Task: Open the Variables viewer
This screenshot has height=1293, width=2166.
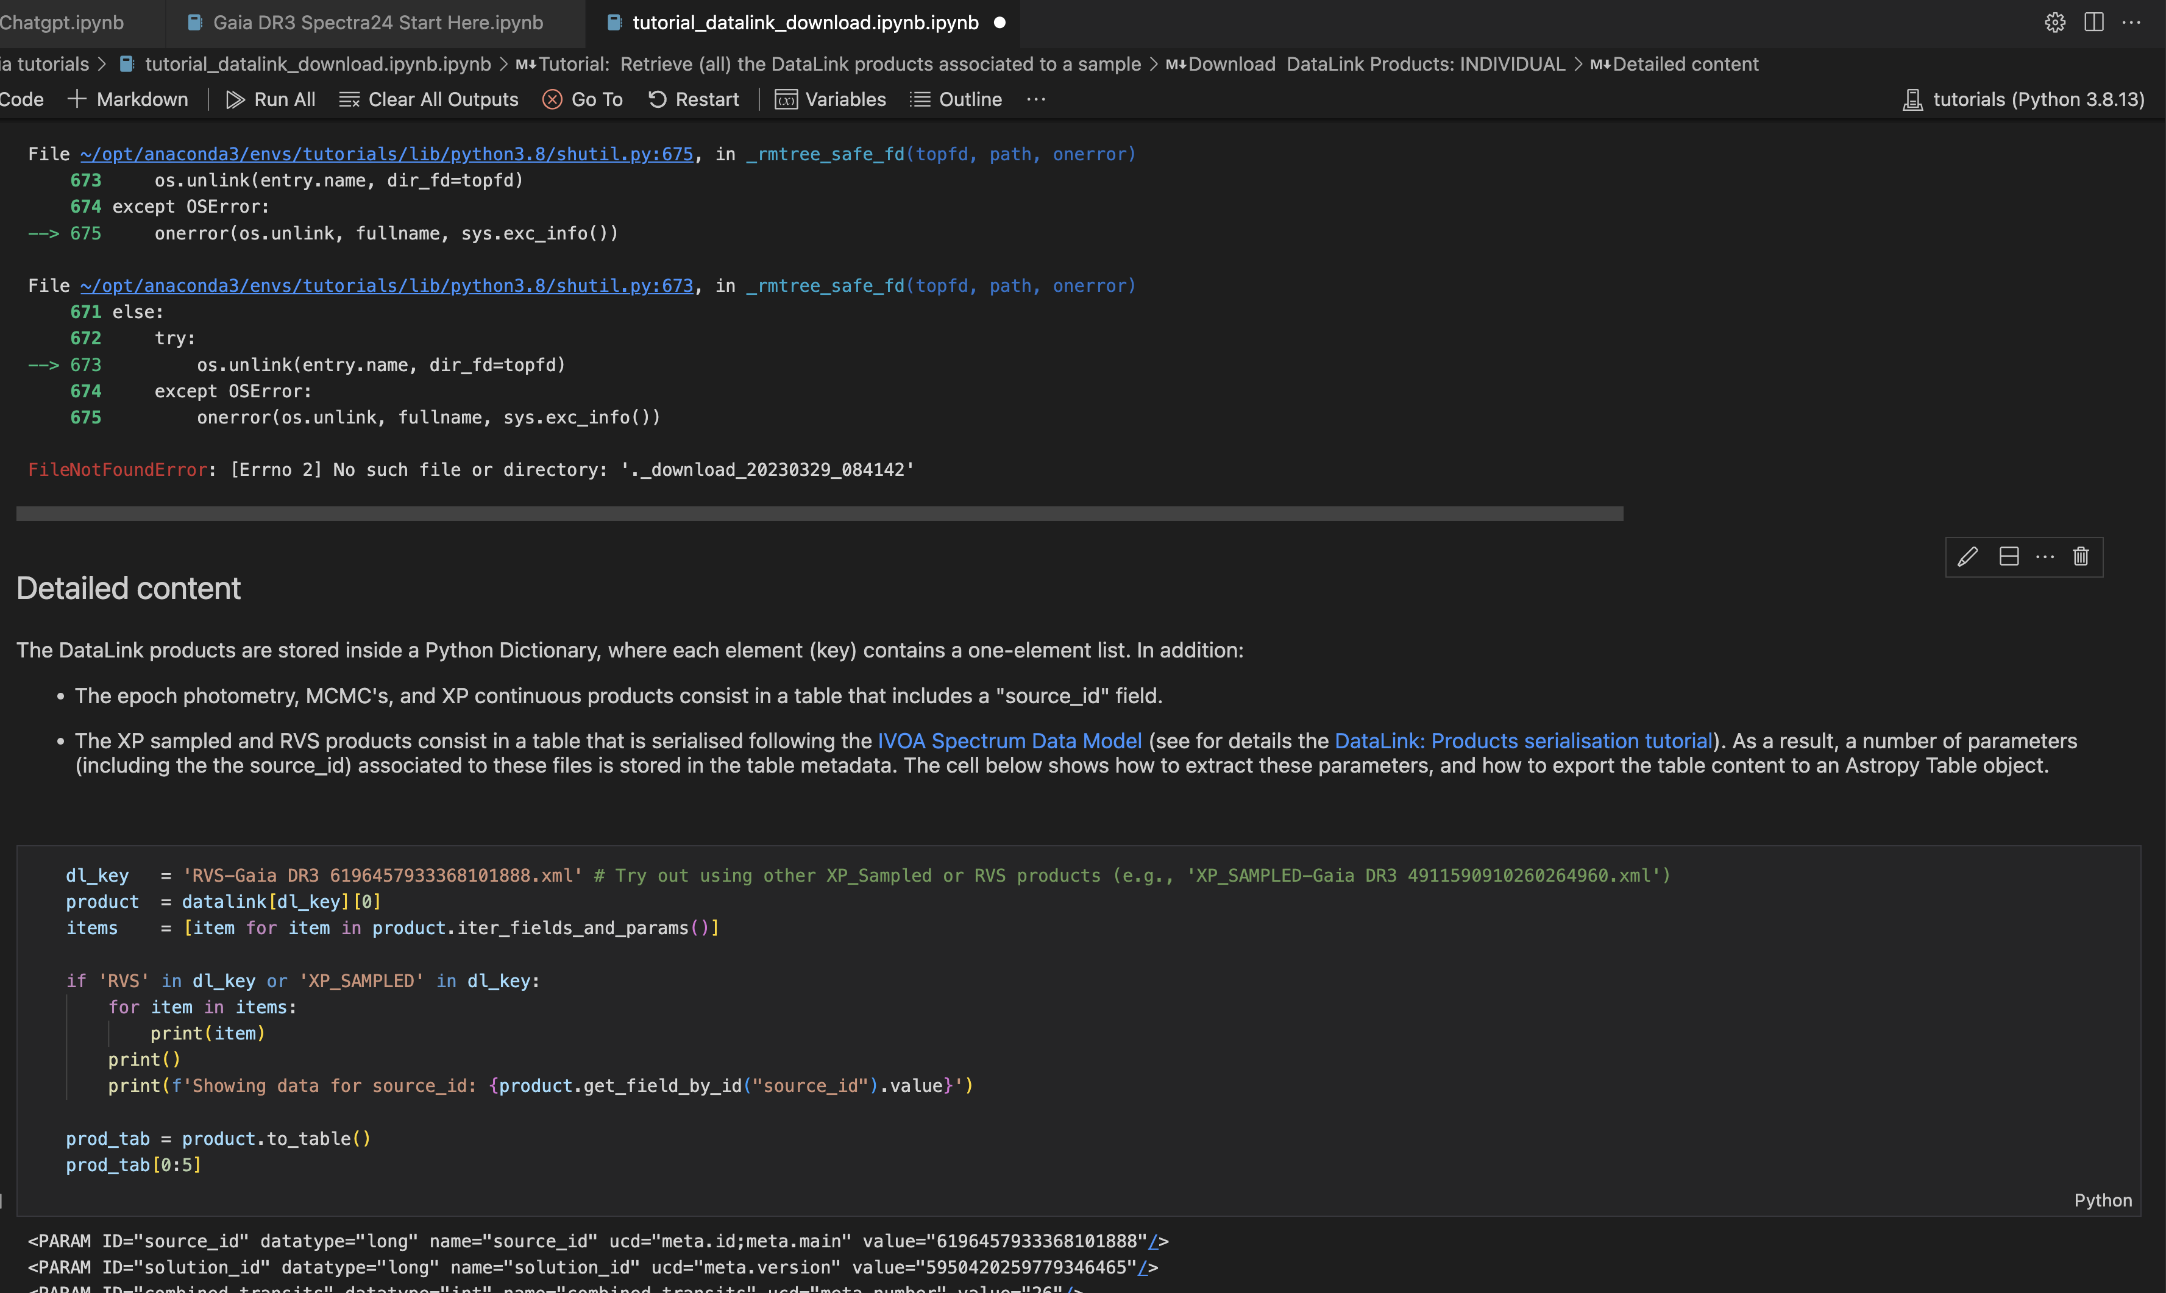Action: (x=830, y=99)
